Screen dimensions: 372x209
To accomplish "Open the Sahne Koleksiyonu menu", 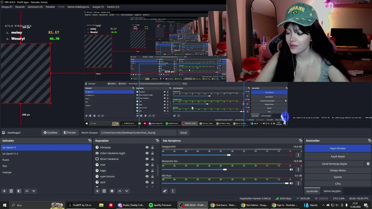I will coord(78,7).
